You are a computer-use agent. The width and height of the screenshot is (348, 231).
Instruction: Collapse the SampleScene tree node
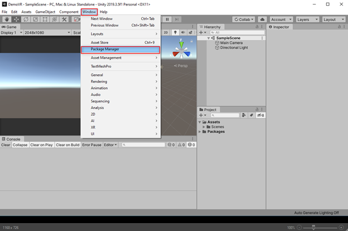pos(209,38)
